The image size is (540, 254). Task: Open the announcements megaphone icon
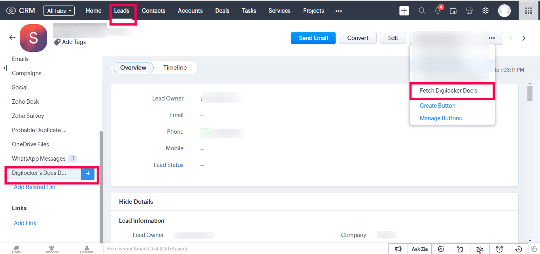coord(398,249)
